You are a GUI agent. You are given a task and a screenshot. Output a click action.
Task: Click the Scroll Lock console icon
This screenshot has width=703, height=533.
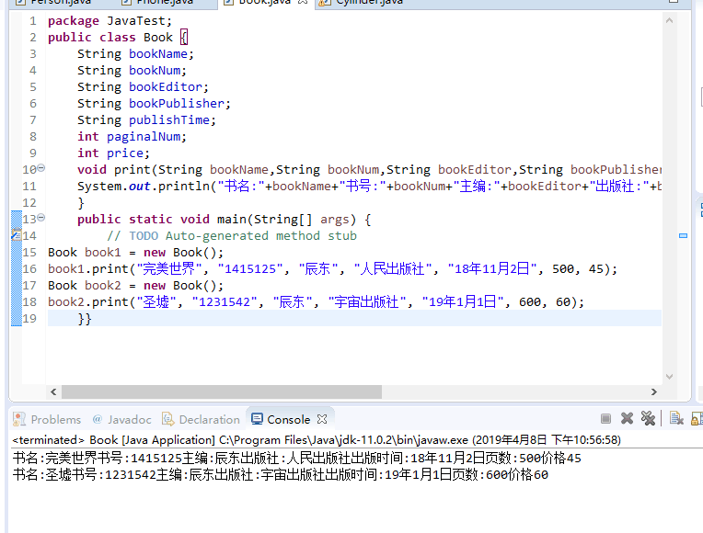697,419
